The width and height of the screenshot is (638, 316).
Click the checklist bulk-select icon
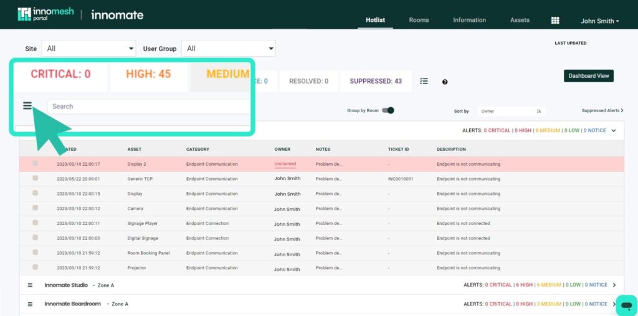[x=424, y=81]
